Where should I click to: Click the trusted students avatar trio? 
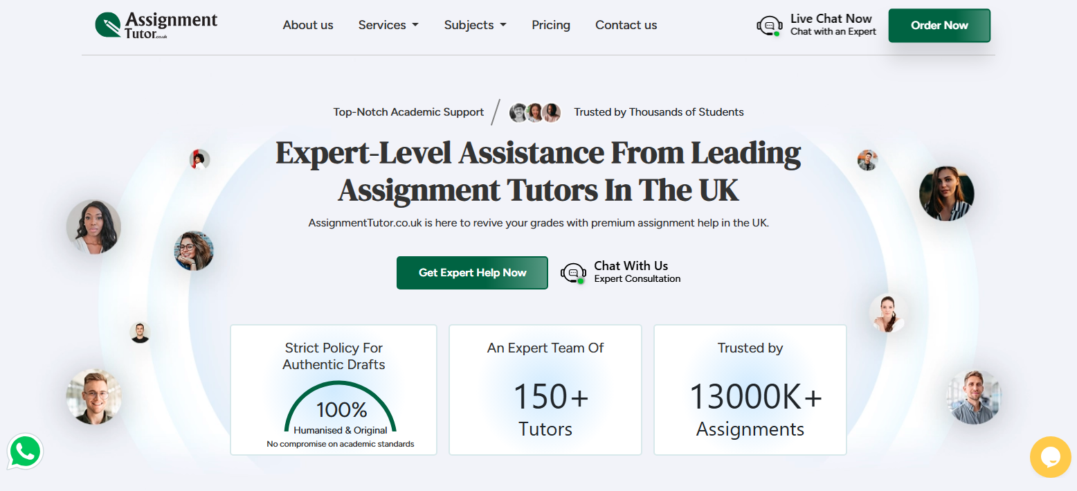coord(534,112)
